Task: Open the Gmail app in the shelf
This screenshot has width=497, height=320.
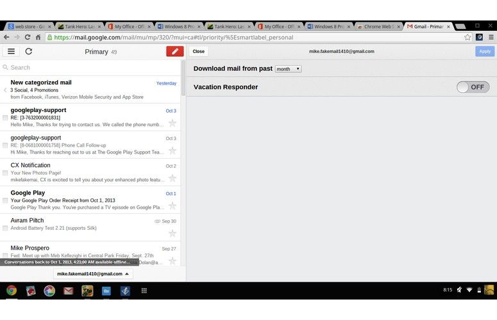Action: pyautogui.click(x=68, y=291)
